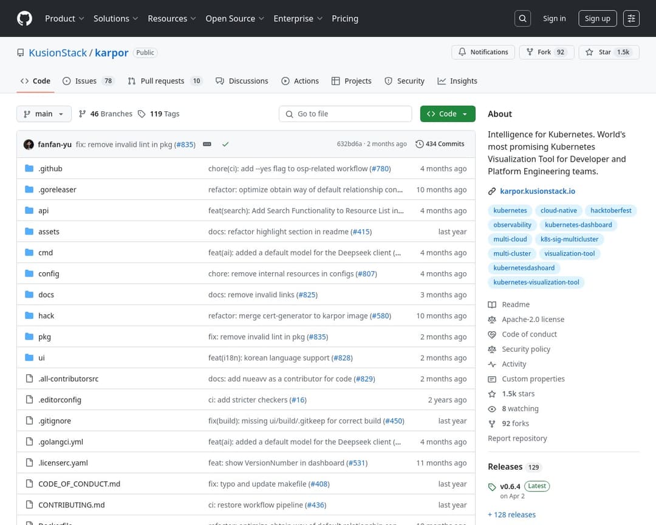
Task: Open the + 128 releases link
Action: (x=511, y=515)
